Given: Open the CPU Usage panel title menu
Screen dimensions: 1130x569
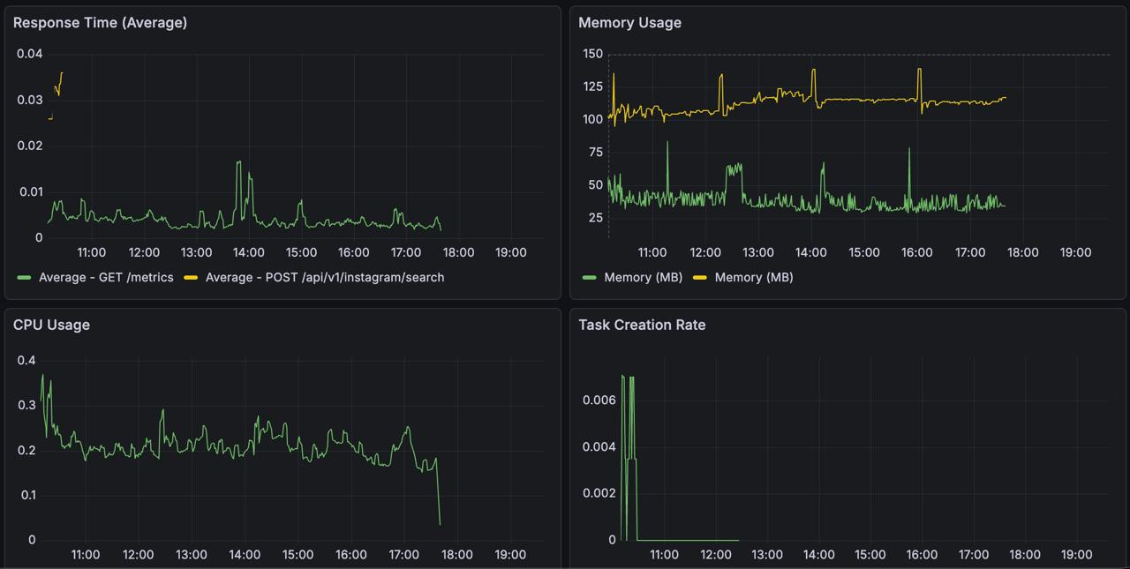Looking at the screenshot, I should point(51,325).
